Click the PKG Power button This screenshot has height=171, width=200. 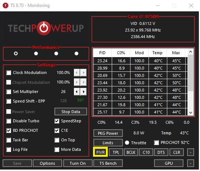[108, 133]
